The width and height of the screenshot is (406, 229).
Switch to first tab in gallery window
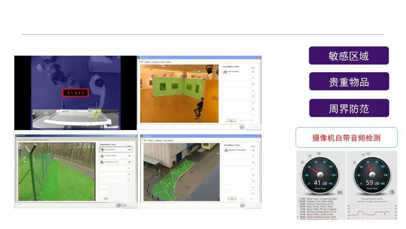coord(142,62)
